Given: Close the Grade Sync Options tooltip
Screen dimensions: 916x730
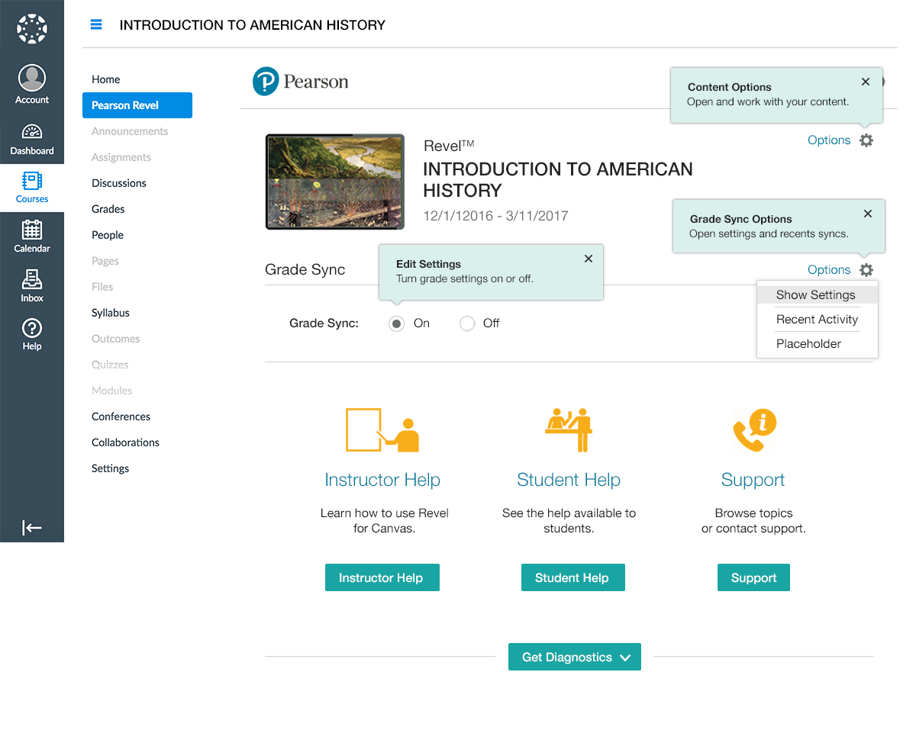Looking at the screenshot, I should pyautogui.click(x=867, y=214).
